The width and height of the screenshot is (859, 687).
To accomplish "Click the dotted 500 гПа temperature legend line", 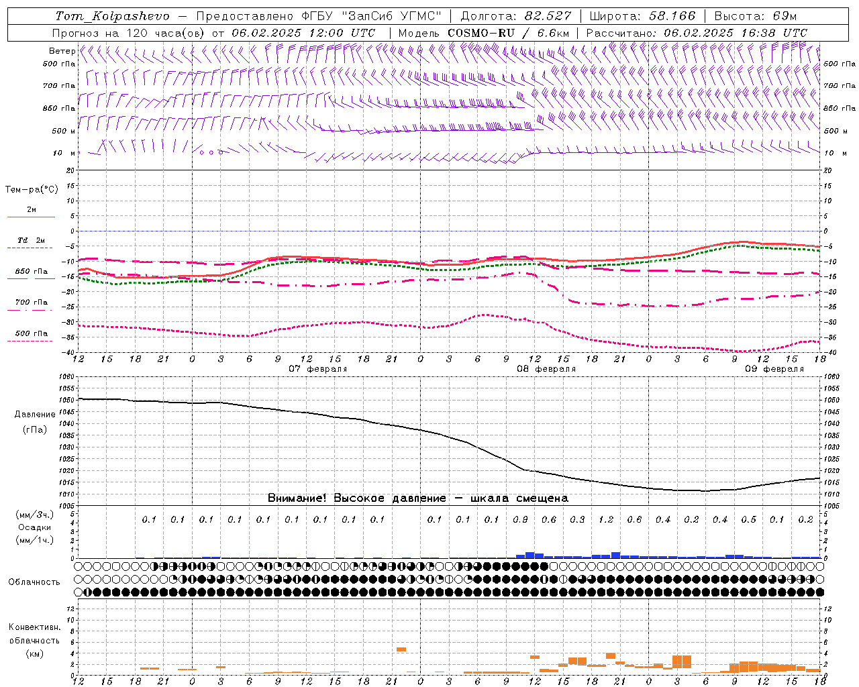I will pyautogui.click(x=30, y=341).
